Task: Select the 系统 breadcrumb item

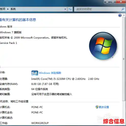Action: coord(13,9)
